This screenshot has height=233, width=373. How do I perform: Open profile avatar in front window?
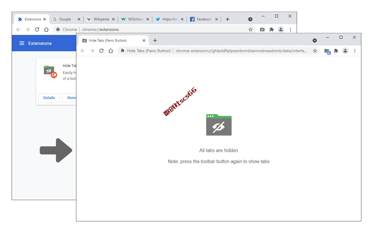tap(345, 51)
